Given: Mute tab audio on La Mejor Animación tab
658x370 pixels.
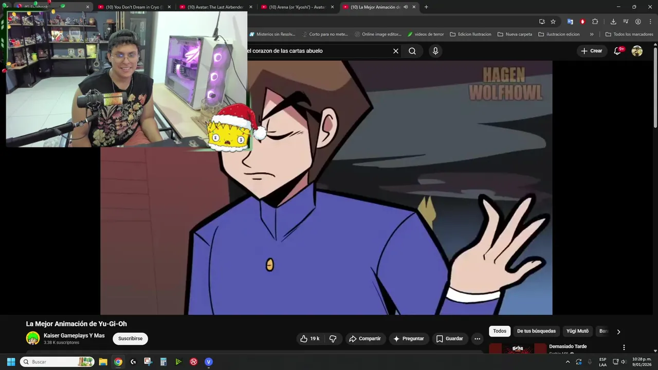Looking at the screenshot, I should [x=406, y=7].
